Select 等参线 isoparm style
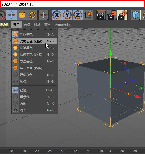This screenshot has height=154, width=145. click(x=35, y=97)
